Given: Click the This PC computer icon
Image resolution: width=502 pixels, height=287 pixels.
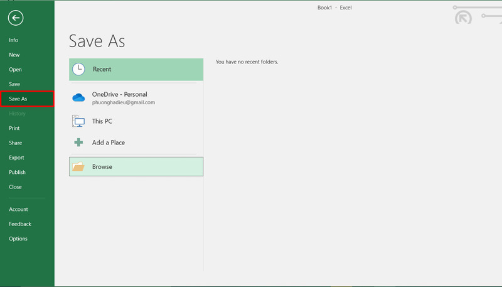Looking at the screenshot, I should point(78,121).
